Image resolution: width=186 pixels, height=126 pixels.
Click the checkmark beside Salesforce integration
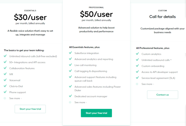point(70,53)
